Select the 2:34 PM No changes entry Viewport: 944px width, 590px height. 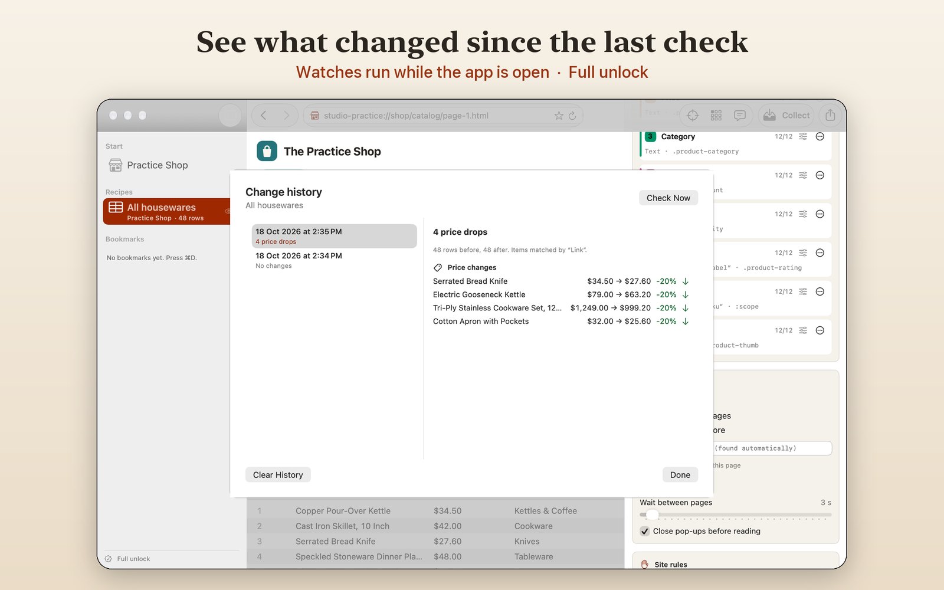335,260
